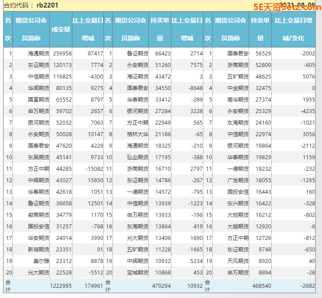Select the 天风期货 member cell
This screenshot has height=298, width=322.
coord(238,261)
